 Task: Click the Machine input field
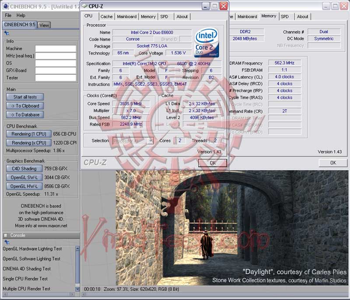click(x=56, y=49)
